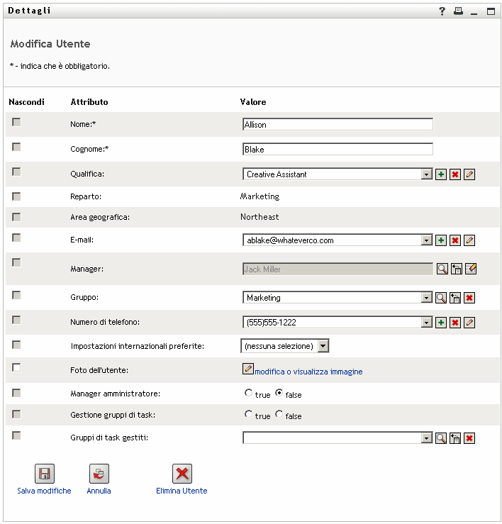This screenshot has height=524, width=502.
Task: Click the Elimina Utente button
Action: pos(182,474)
